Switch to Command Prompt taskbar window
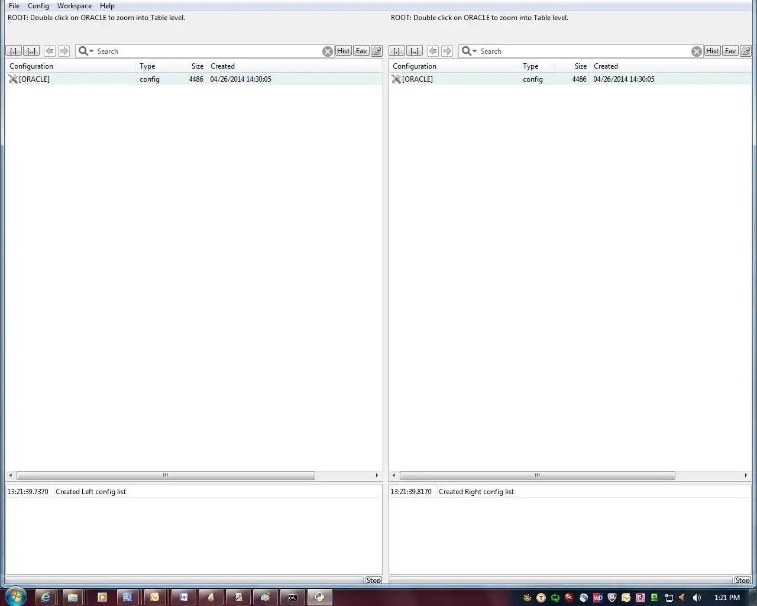The width and height of the screenshot is (757, 606). (292, 597)
